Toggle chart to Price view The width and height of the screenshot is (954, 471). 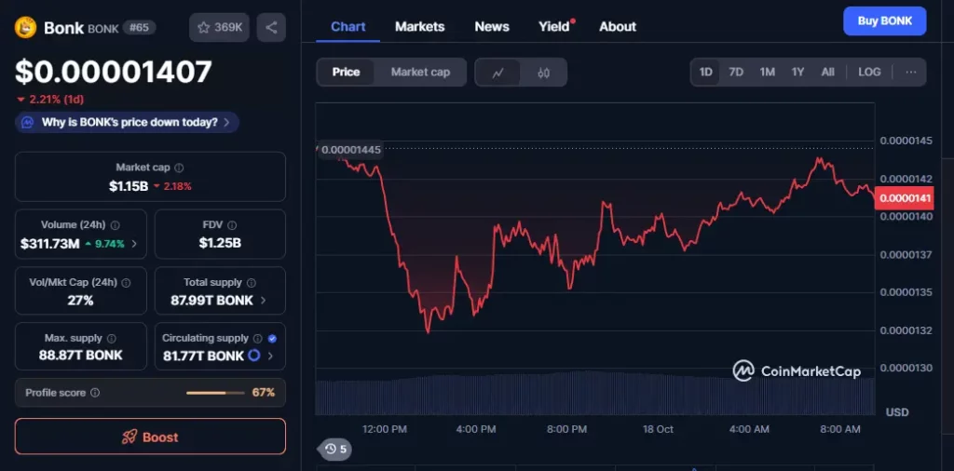pos(346,72)
